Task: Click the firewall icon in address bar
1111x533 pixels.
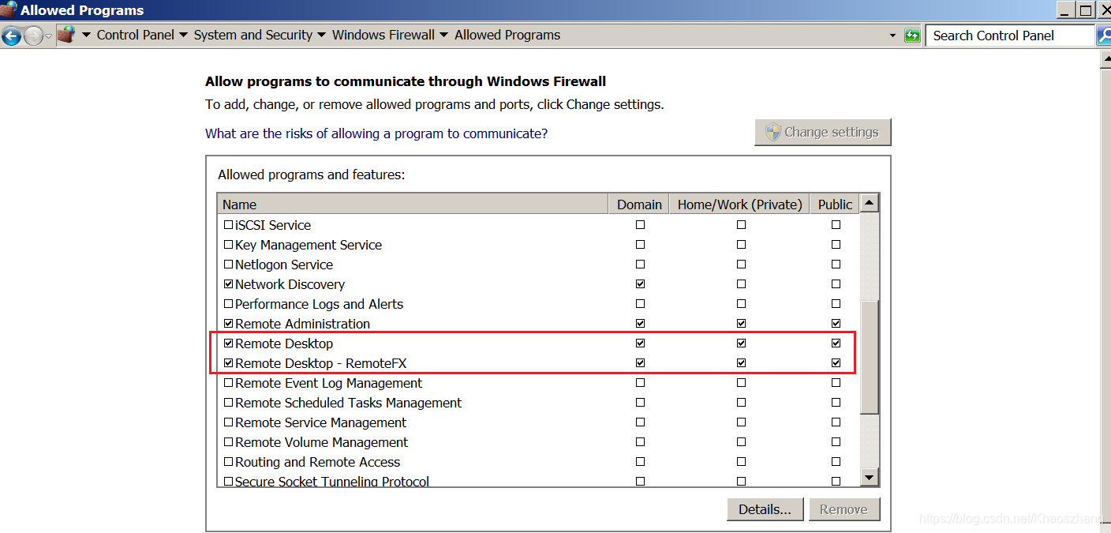Action: [66, 35]
